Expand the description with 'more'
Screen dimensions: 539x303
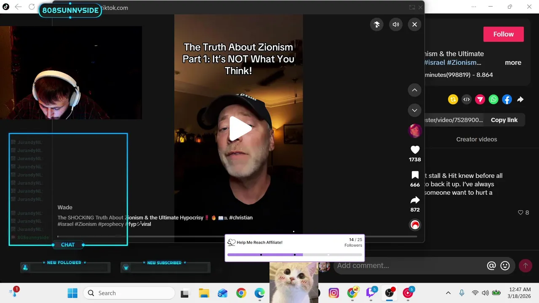(513, 62)
